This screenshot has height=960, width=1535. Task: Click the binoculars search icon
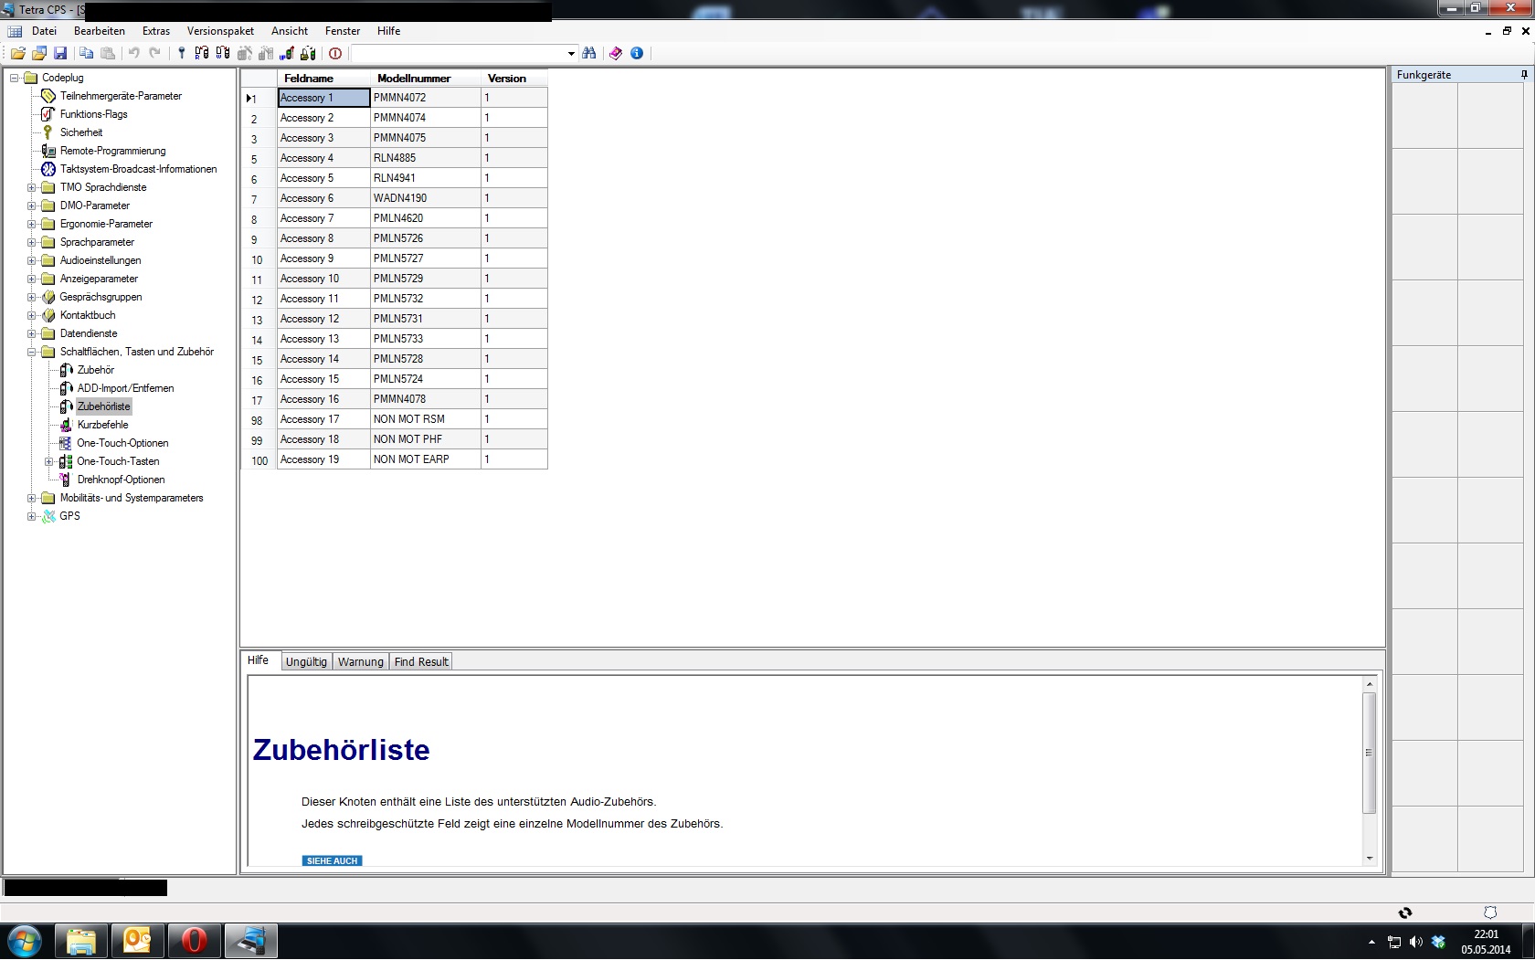coord(589,53)
